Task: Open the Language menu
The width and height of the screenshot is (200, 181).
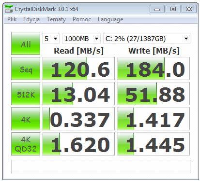Action: [110, 19]
